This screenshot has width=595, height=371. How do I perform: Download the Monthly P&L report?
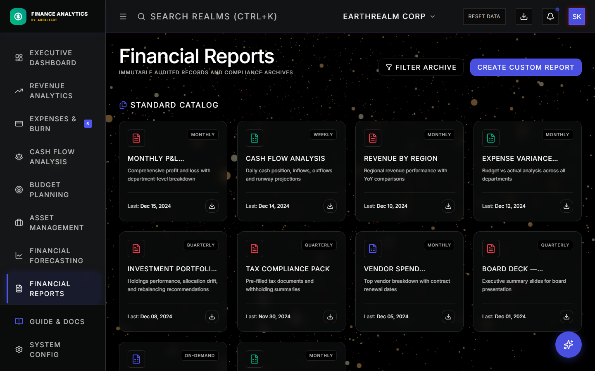pyautogui.click(x=212, y=206)
